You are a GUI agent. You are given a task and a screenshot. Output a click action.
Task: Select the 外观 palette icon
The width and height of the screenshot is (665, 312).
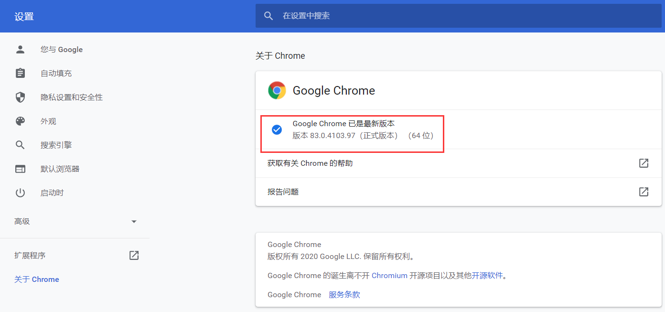(x=20, y=121)
